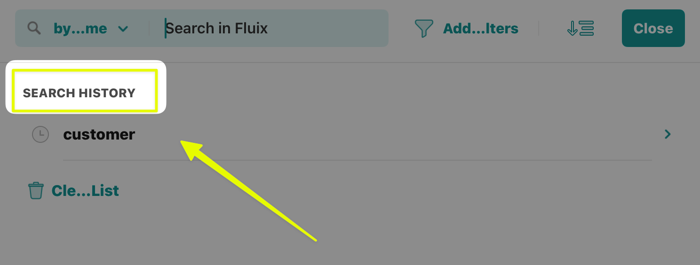Click the divider line under customer row
This screenshot has width=700, height=265.
click(x=358, y=160)
